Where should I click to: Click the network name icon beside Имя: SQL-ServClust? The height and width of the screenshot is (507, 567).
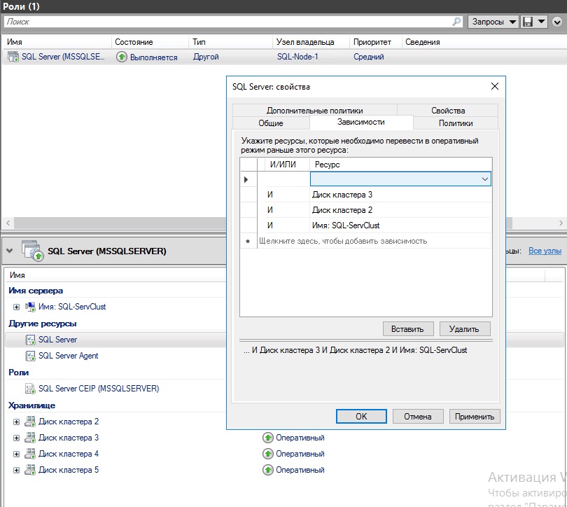point(30,307)
